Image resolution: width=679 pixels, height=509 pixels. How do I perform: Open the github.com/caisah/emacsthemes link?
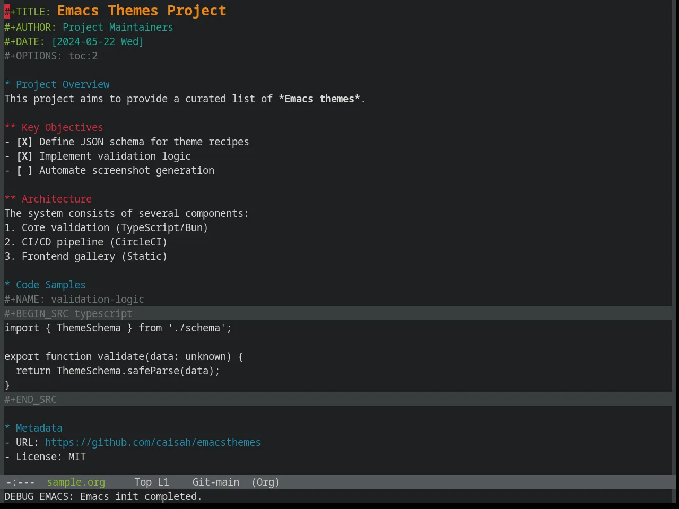153,443
